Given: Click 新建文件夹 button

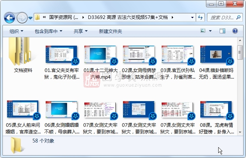Looking at the screenshot, I should coord(110,31).
